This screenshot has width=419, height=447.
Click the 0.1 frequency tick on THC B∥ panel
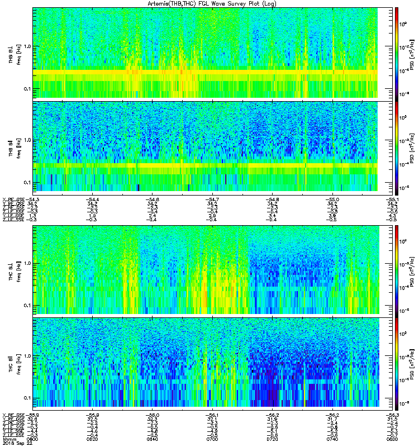coord(27,398)
